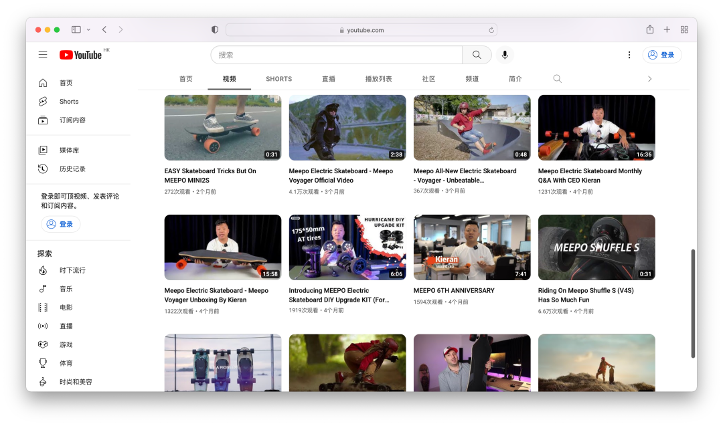Click the top-right 登录 sign-in button
Screen dimensions: 723x426
click(x=661, y=55)
